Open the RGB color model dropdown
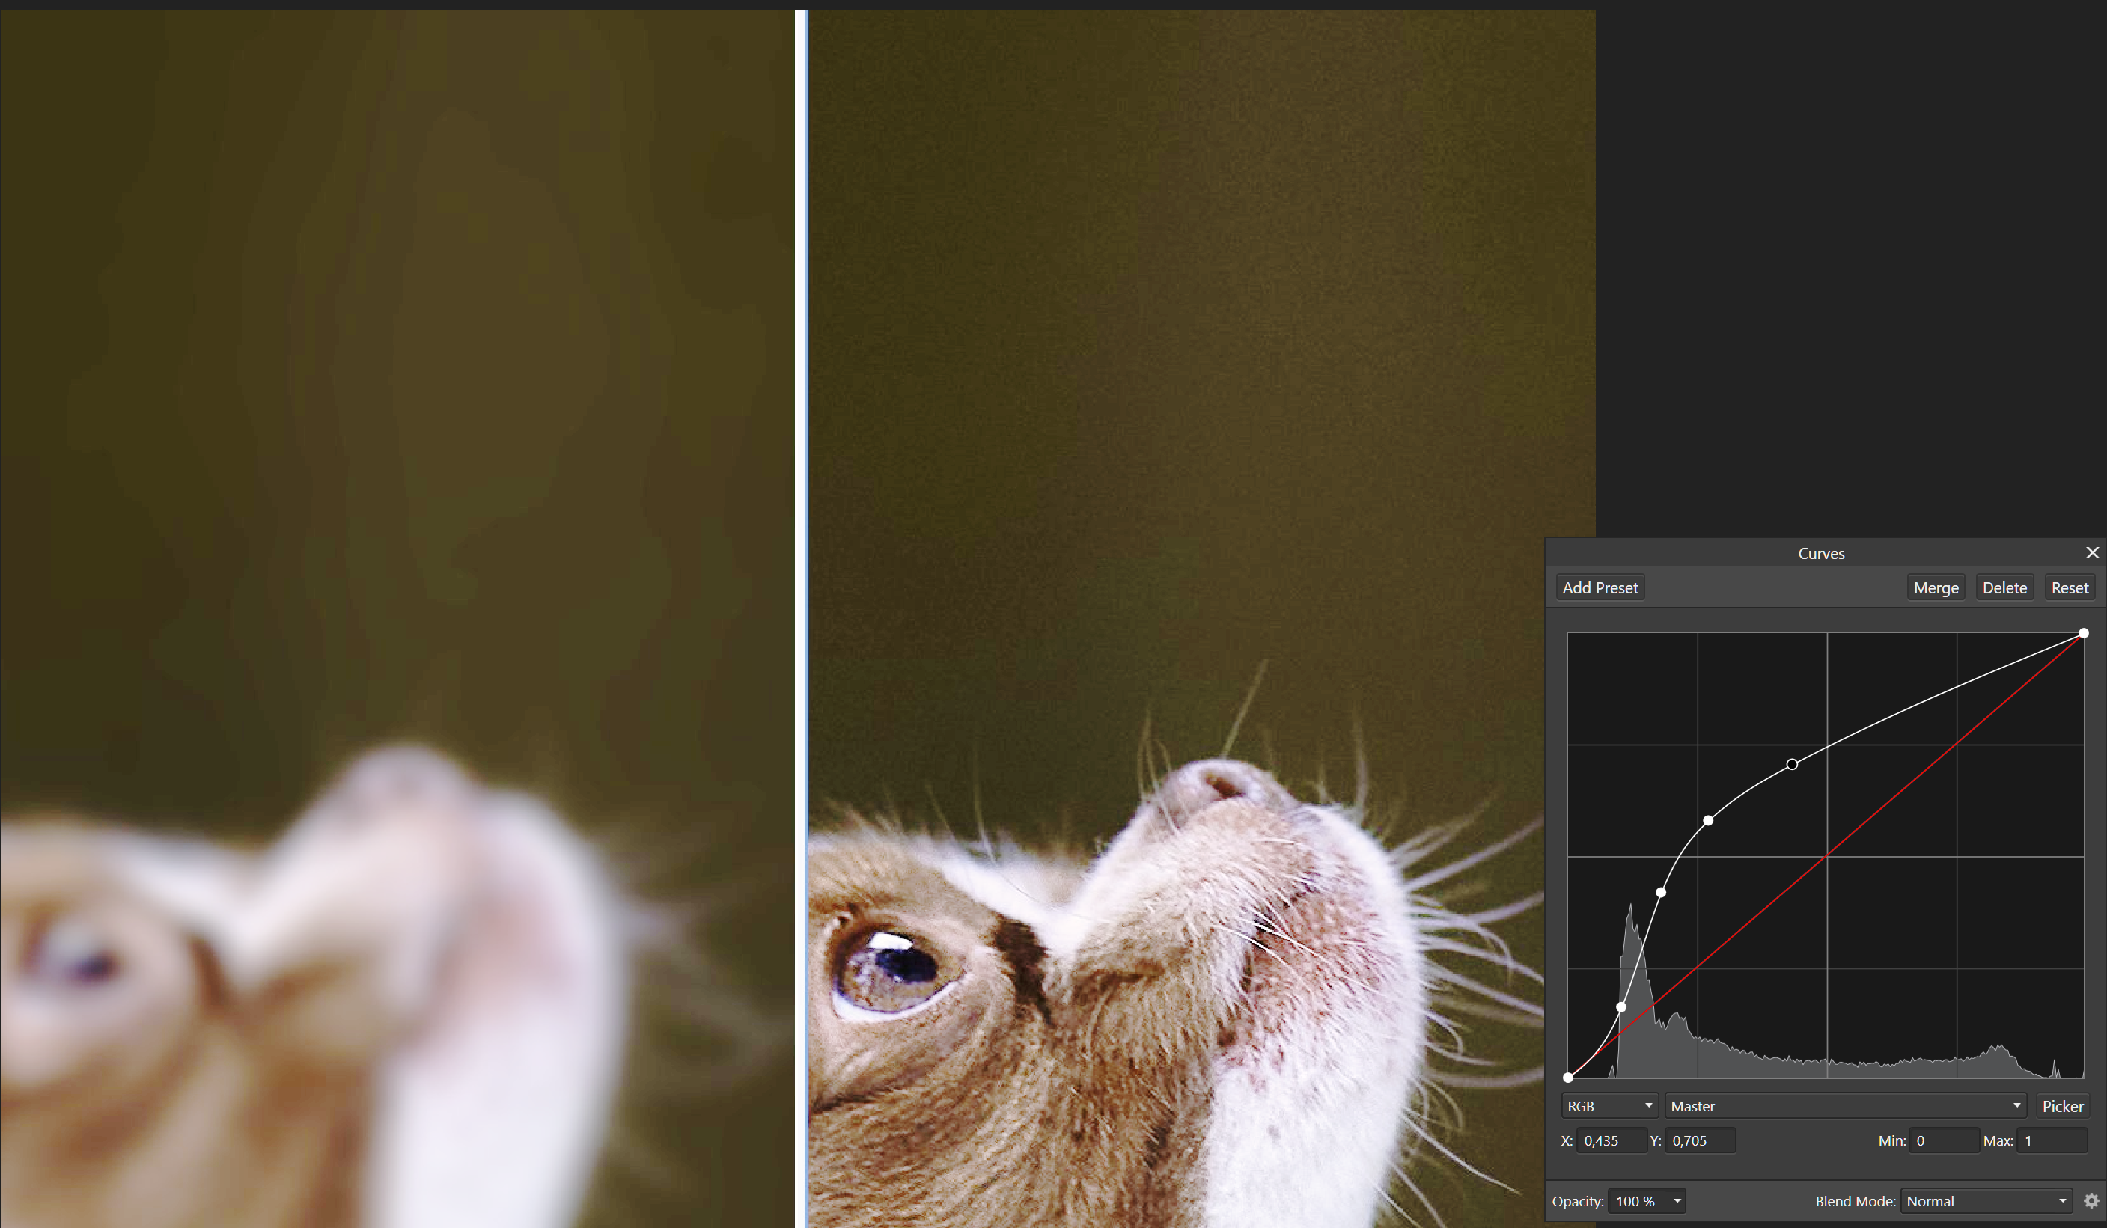Image resolution: width=2107 pixels, height=1228 pixels. pyautogui.click(x=1608, y=1105)
